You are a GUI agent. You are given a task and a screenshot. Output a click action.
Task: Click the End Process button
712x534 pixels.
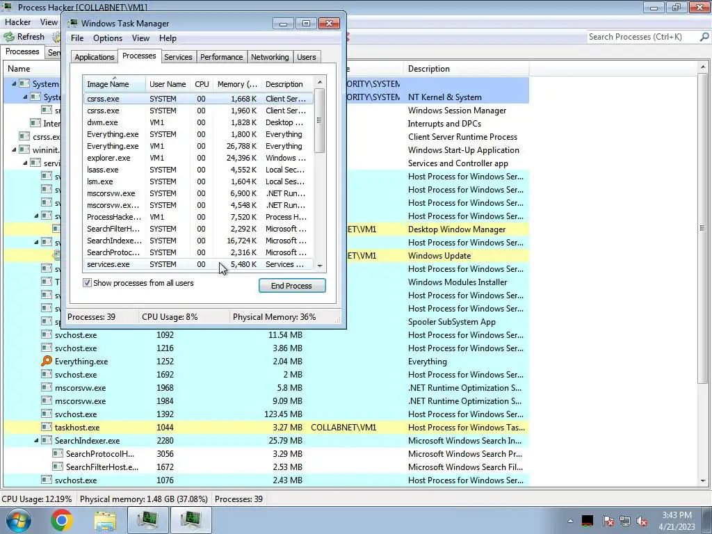[x=292, y=286]
